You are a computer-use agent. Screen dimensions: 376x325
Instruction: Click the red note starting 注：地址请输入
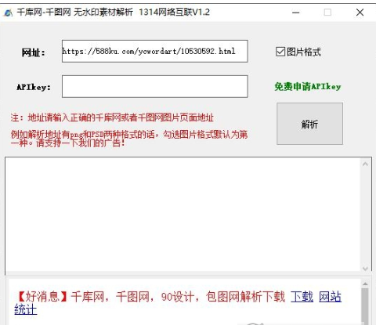(112, 117)
